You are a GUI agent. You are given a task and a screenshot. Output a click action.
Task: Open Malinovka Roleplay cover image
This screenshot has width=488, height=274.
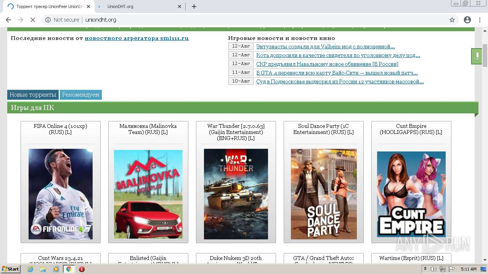(x=148, y=194)
